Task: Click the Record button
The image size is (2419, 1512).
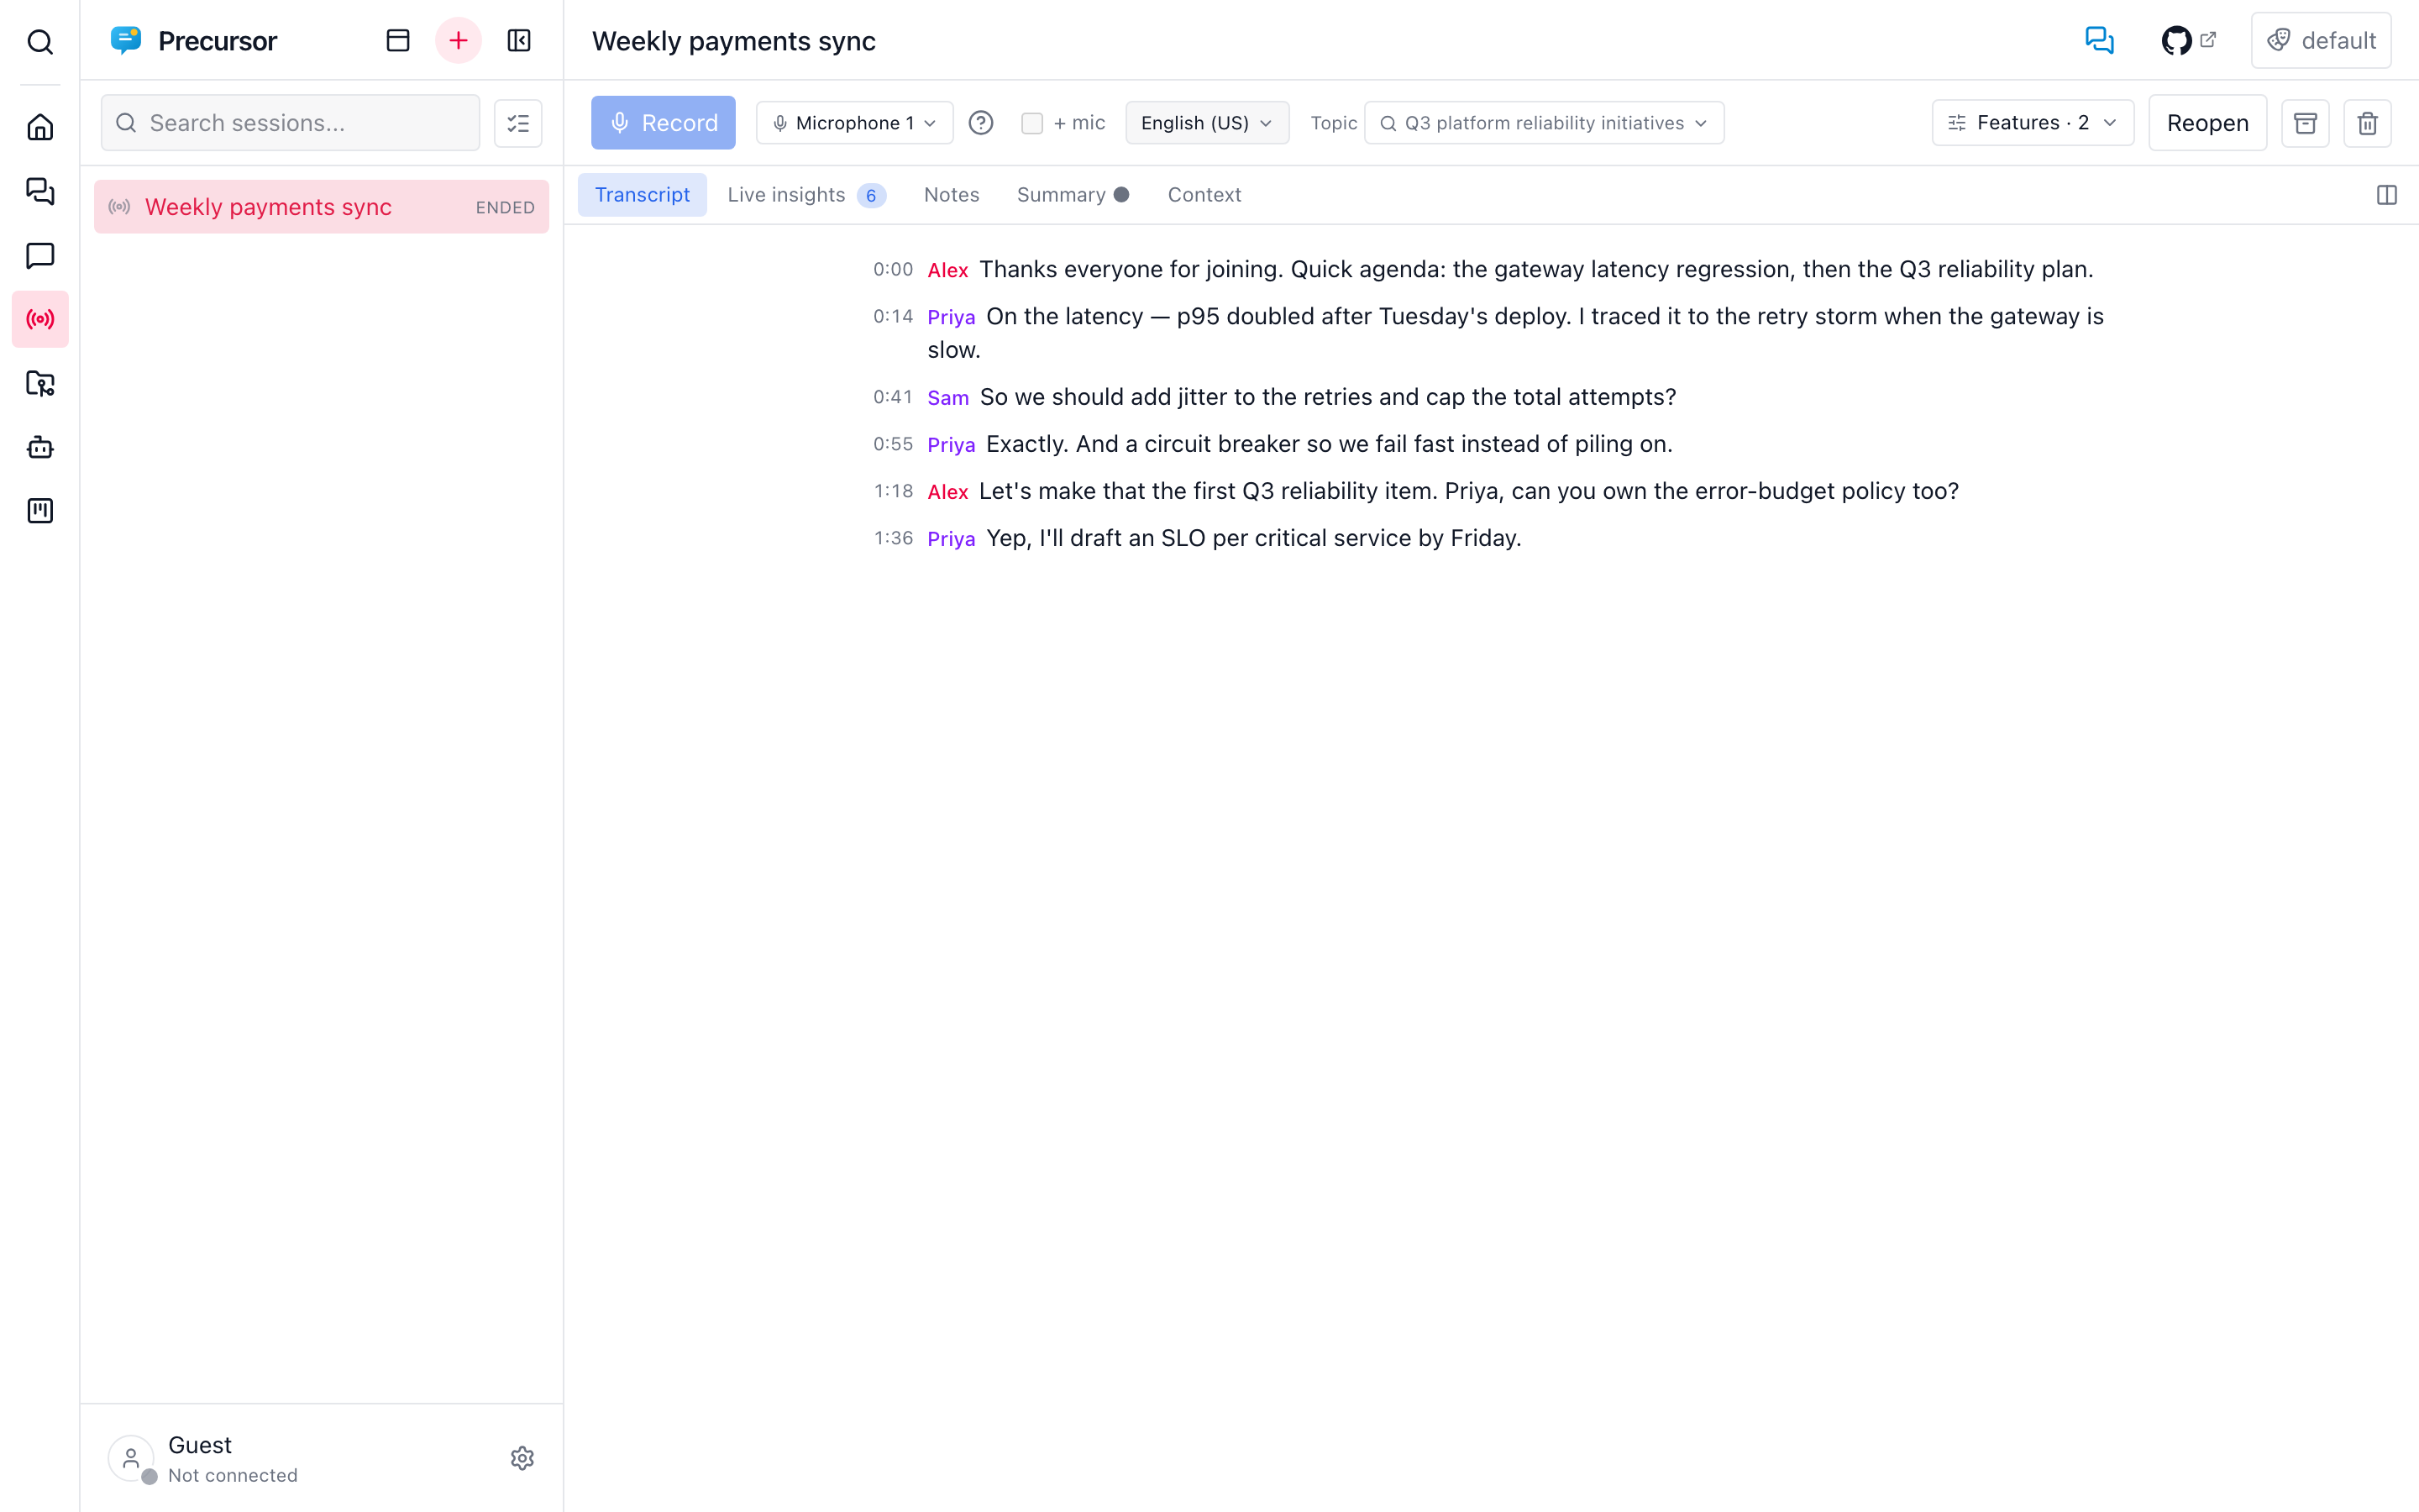Action: (x=663, y=123)
